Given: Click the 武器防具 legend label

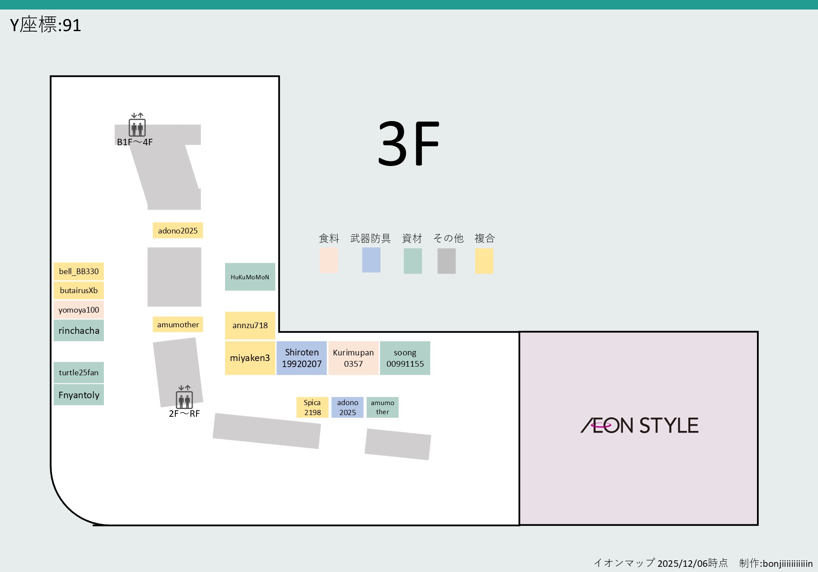Looking at the screenshot, I should [370, 238].
